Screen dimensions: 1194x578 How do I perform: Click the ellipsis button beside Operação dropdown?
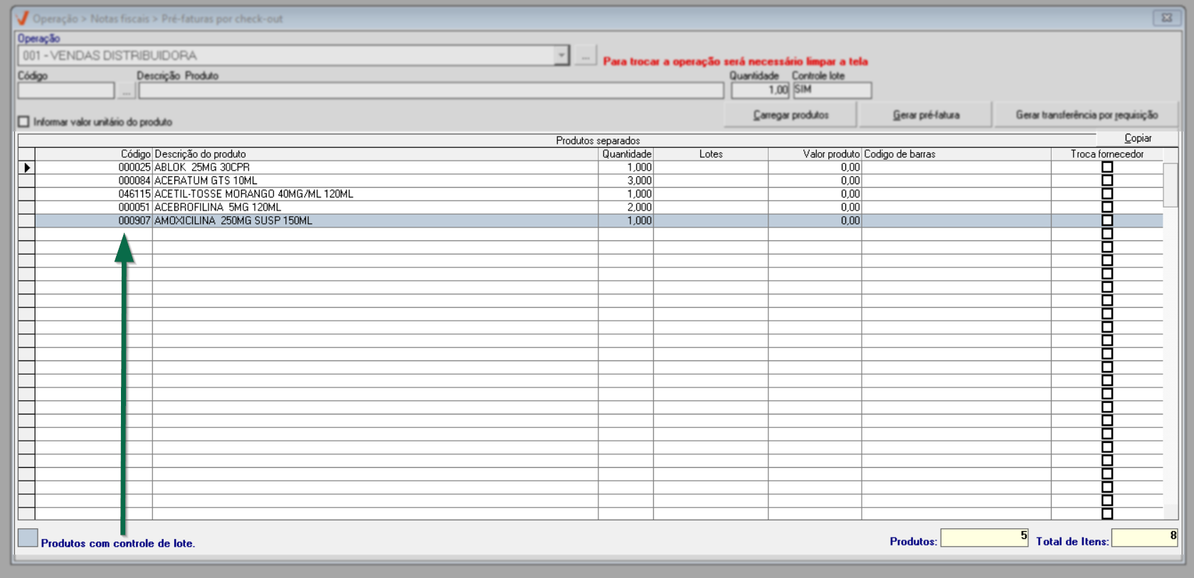(x=585, y=55)
